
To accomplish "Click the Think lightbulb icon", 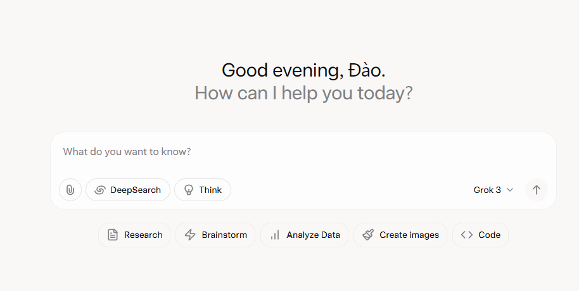I will pyautogui.click(x=189, y=190).
